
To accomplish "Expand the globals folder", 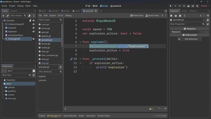I will click(x=4, y=87).
